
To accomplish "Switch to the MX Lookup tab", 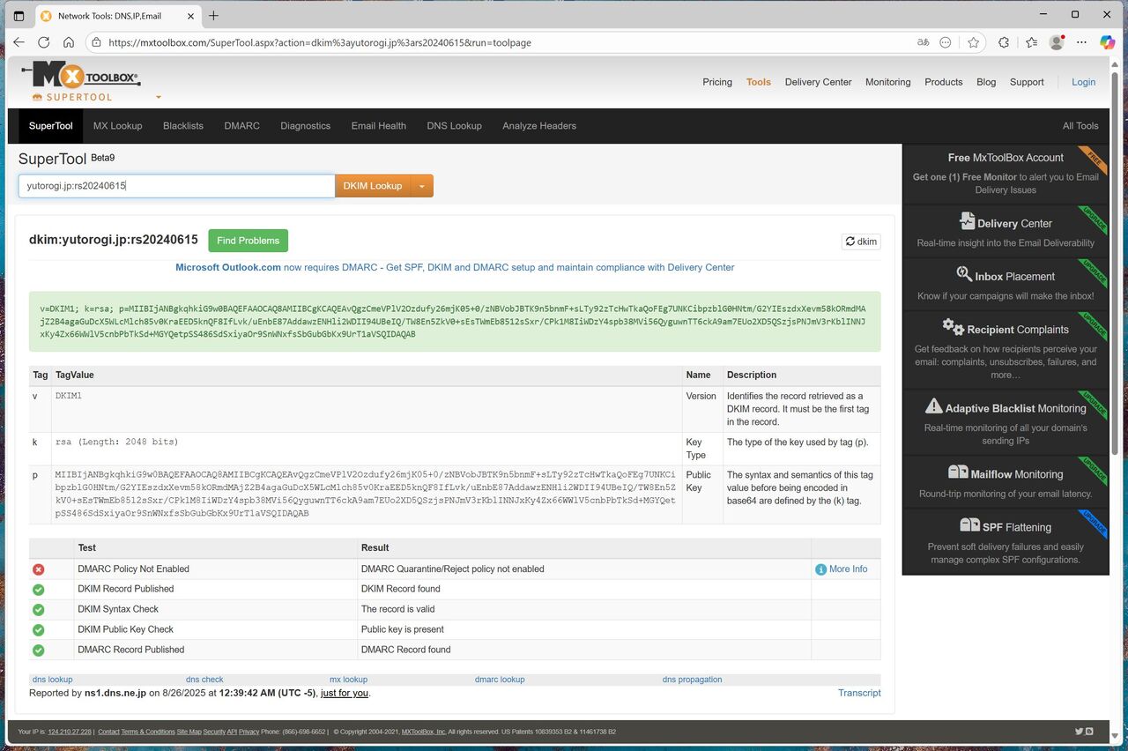I will [x=118, y=126].
